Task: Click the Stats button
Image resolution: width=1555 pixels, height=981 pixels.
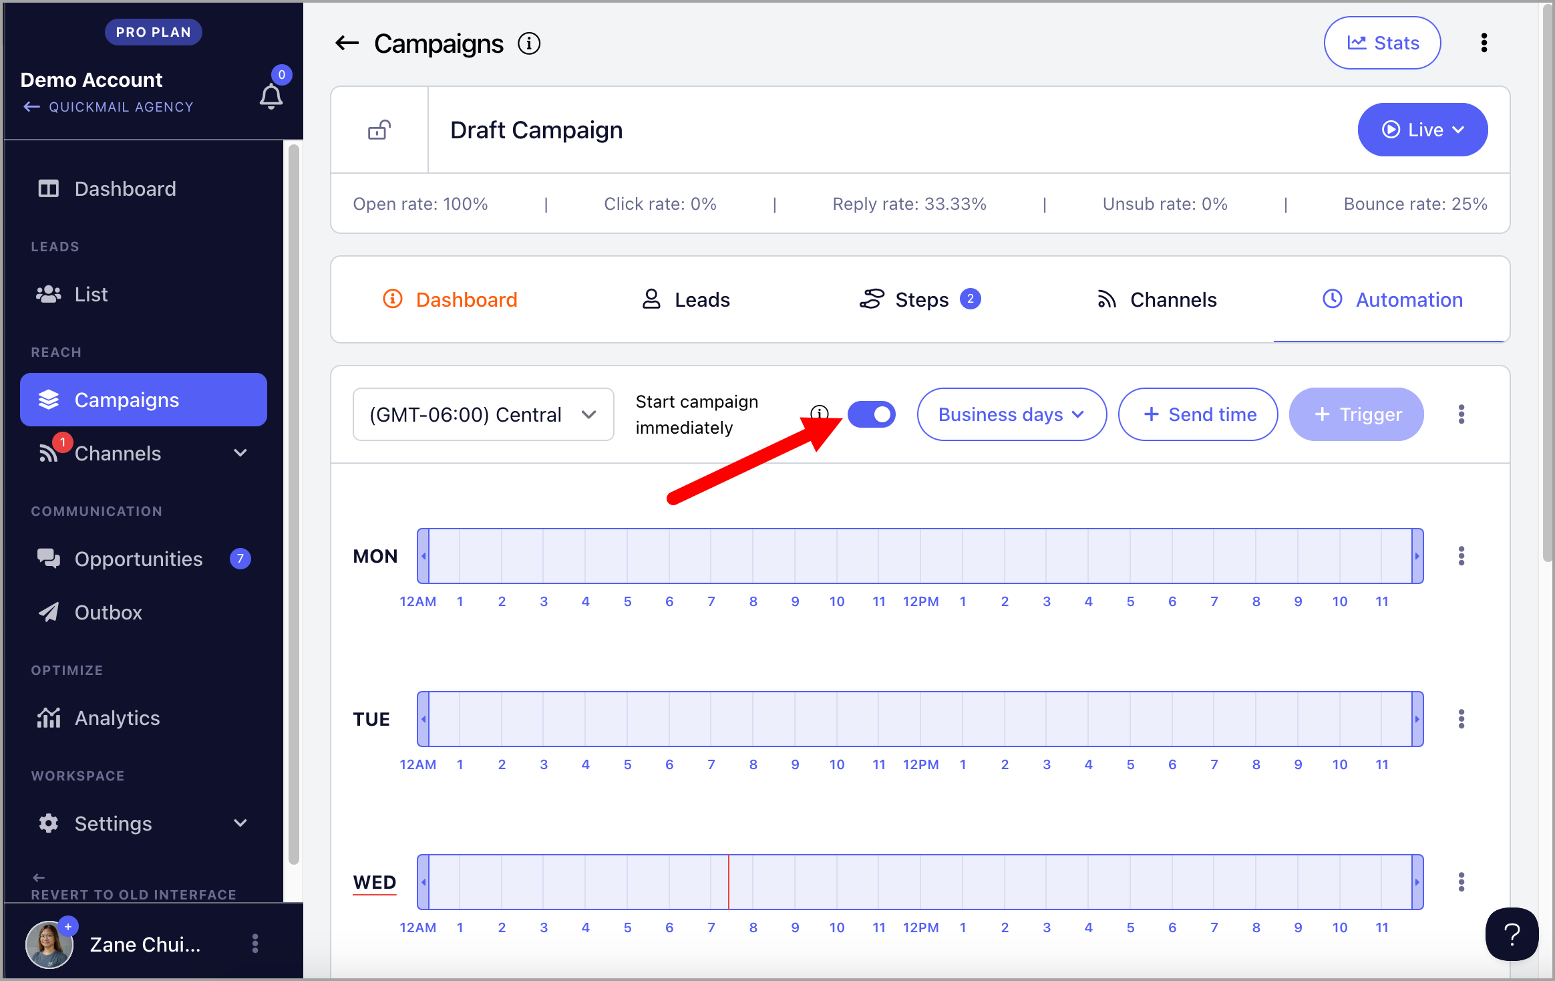Action: pyautogui.click(x=1382, y=43)
